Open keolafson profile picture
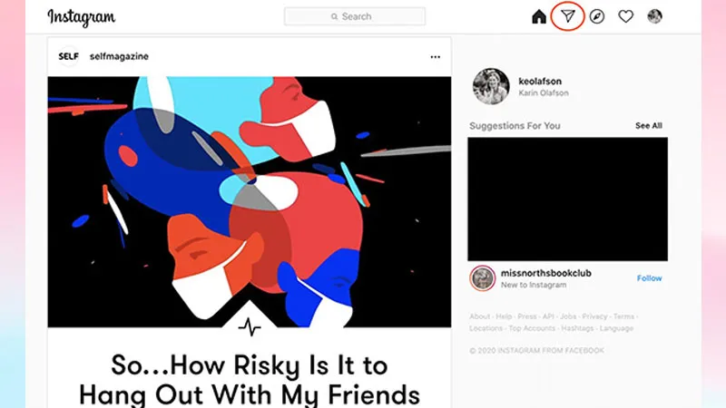Viewport: 726px width, 408px height. 491,86
